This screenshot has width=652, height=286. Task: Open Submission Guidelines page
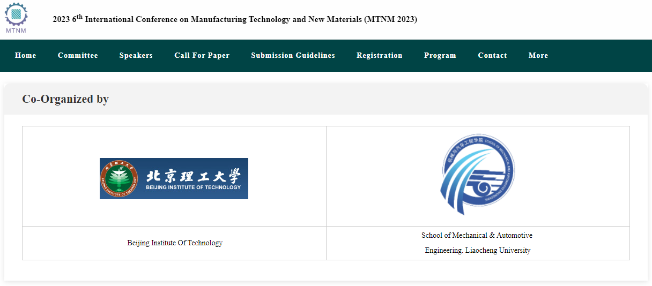[293, 55]
